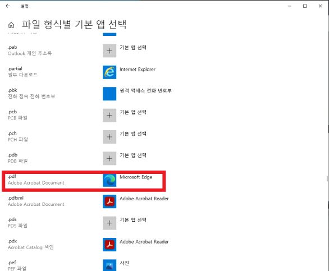Choose default app label for .pdb
The image size is (329, 271).
pyautogui.click(x=133, y=155)
